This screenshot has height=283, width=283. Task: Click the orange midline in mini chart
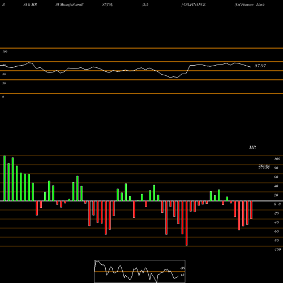coord(140,272)
